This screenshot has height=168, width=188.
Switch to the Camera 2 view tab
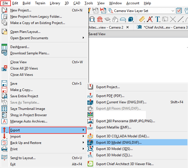[x=106, y=27]
